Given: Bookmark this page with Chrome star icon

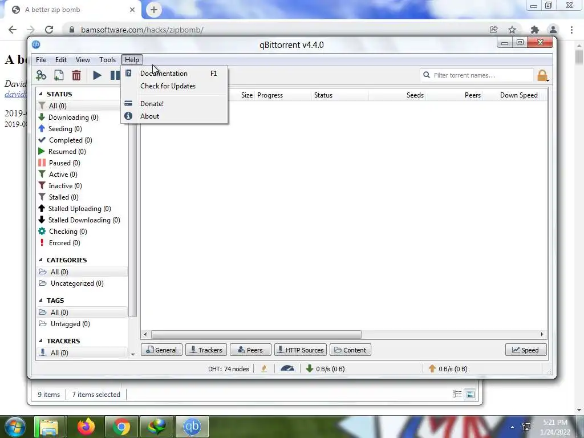Looking at the screenshot, I should point(512,30).
